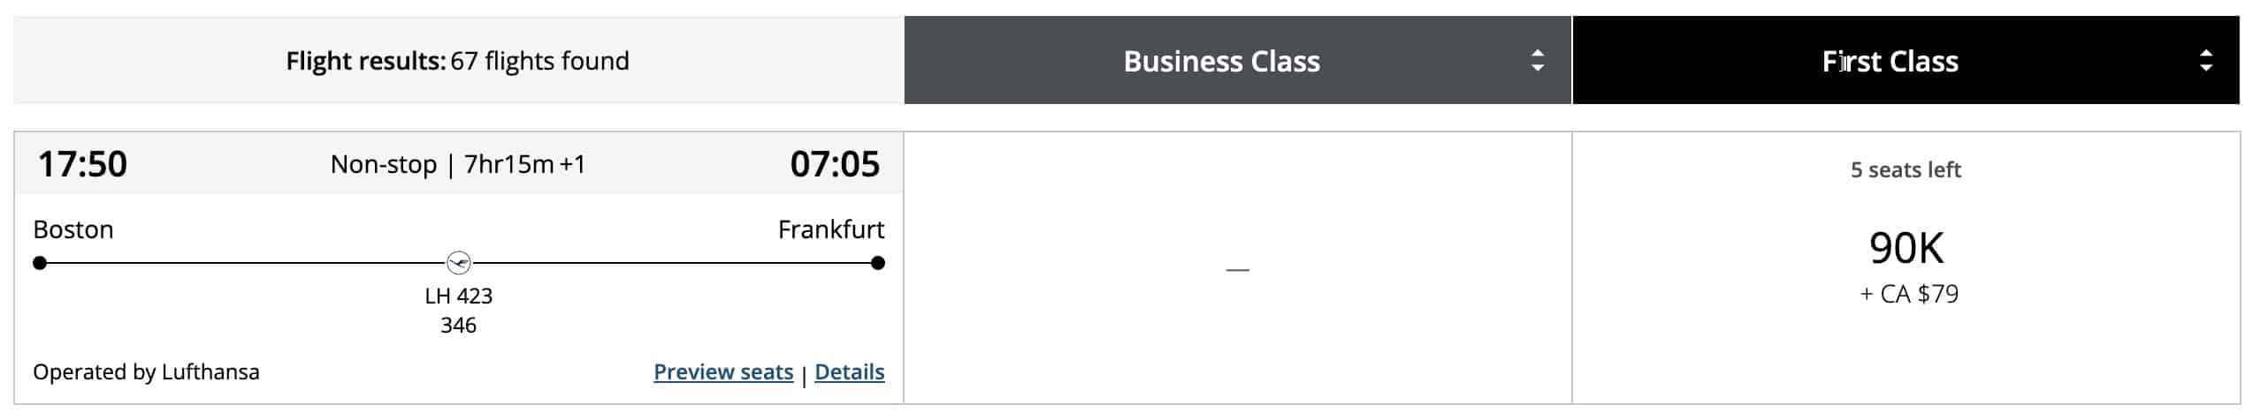Image resolution: width=2253 pixels, height=420 pixels.
Task: Click the Non-stop 7hr15m duration text
Action: click(x=457, y=164)
